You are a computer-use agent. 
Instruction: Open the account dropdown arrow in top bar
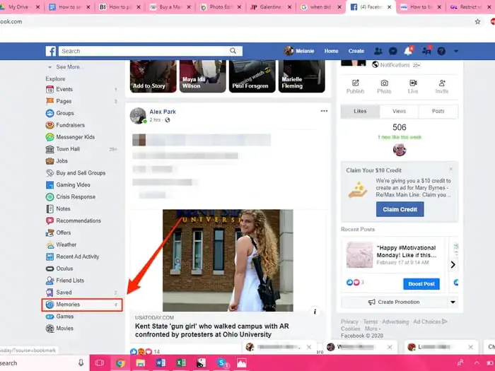point(456,51)
